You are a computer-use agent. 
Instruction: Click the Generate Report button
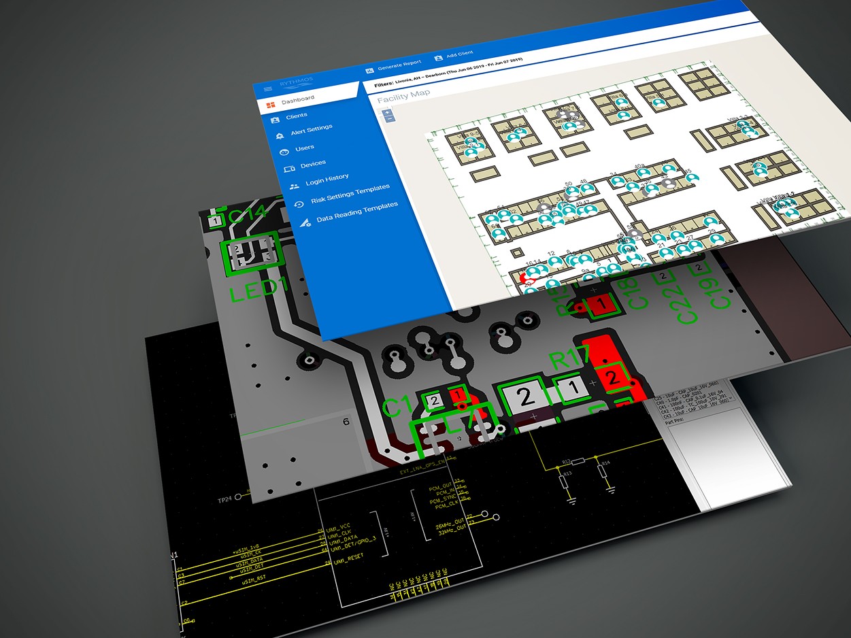click(393, 67)
